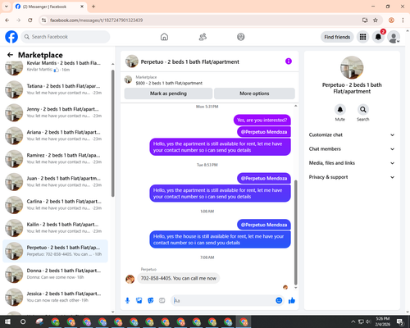This screenshot has height=328, width=410.
Task: Open Chrome three-dot menu
Action: [403, 20]
